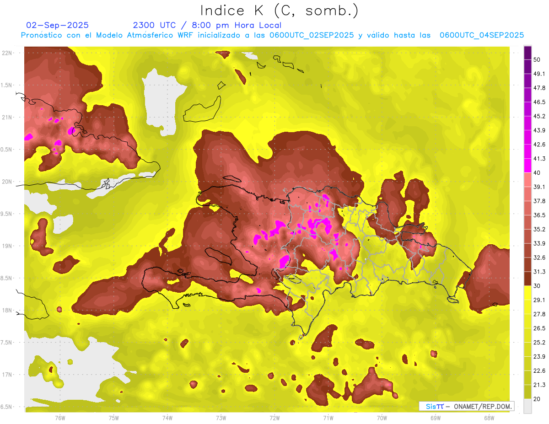Pick the '45.2' colorbar value

[x=539, y=116]
